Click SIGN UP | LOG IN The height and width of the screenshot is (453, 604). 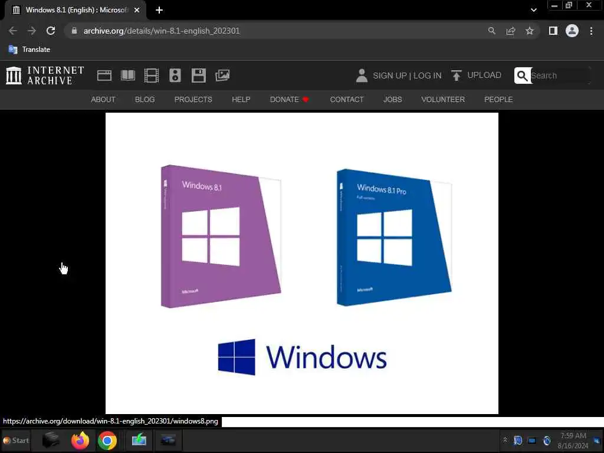(407, 75)
